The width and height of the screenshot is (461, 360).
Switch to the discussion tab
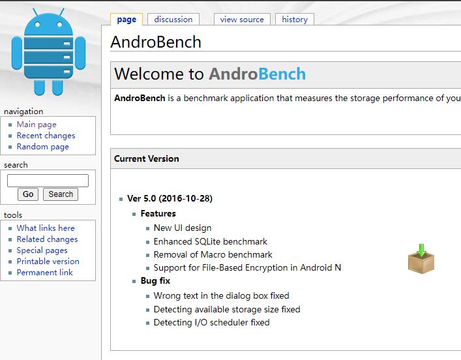click(x=173, y=20)
